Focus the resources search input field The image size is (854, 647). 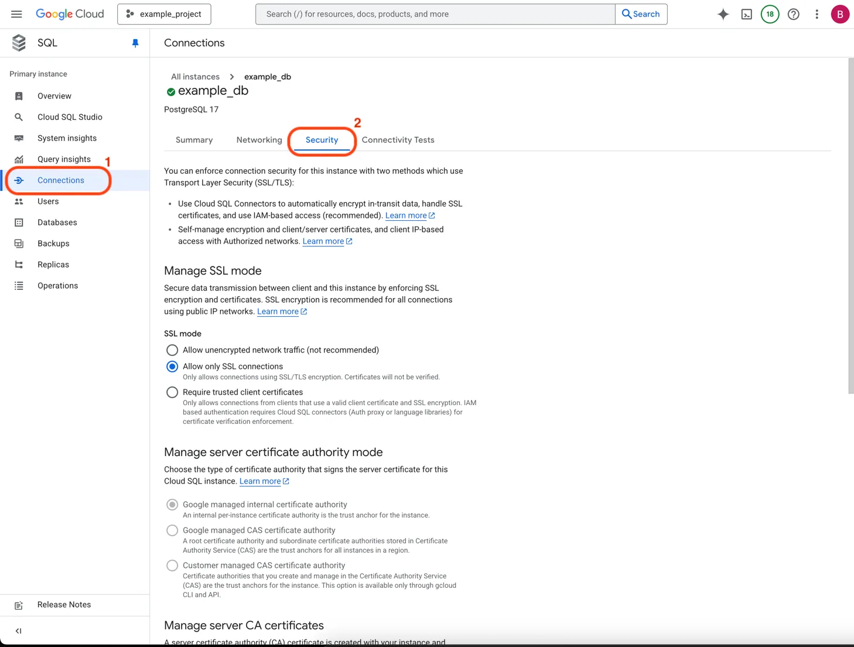[x=435, y=14]
